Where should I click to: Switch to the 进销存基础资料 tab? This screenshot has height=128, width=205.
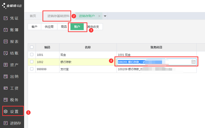coord(58,16)
